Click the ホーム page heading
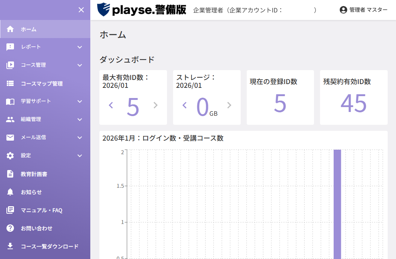396x259 pixels. [x=113, y=35]
